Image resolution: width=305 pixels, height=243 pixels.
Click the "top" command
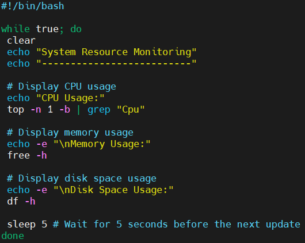[x=16, y=110]
